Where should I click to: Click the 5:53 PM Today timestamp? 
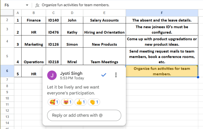pos(72,78)
